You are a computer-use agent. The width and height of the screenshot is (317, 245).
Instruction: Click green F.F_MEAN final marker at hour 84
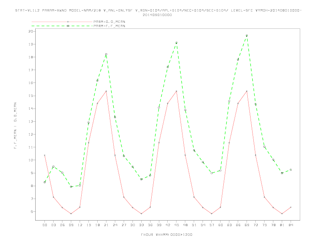coord(291,170)
